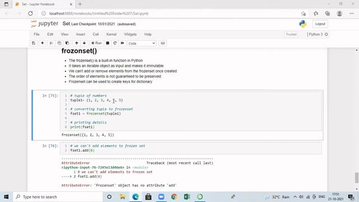Open the Edit menu

50,34
